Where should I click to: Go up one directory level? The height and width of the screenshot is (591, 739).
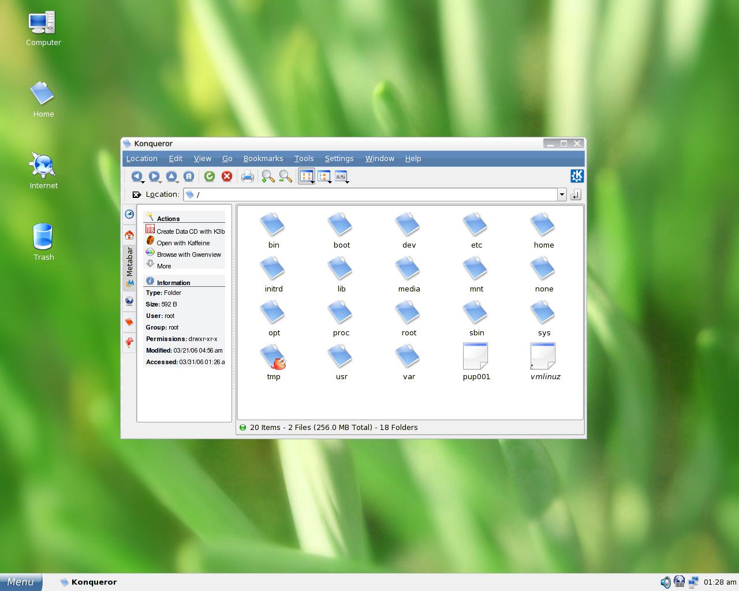point(171,177)
